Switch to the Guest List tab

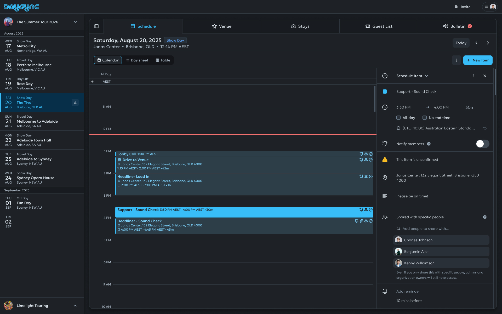(379, 26)
